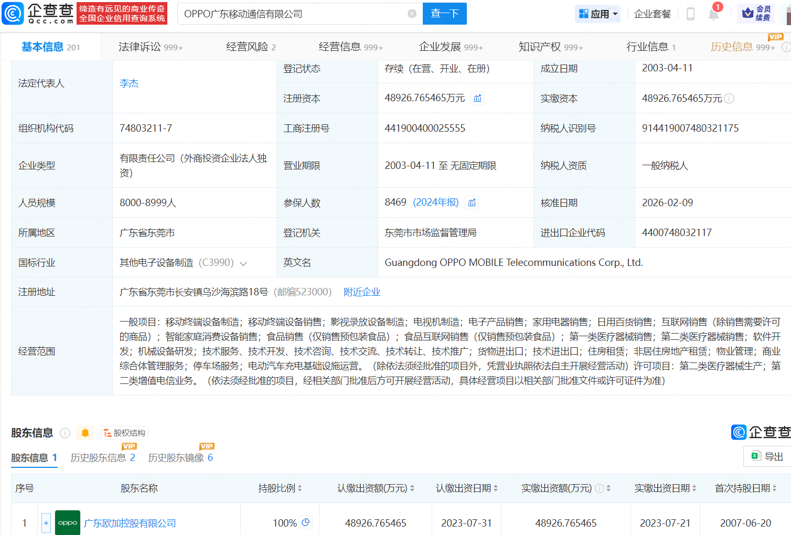Open shareholding ratio pie chart icon
791x535 pixels.
pos(306,522)
